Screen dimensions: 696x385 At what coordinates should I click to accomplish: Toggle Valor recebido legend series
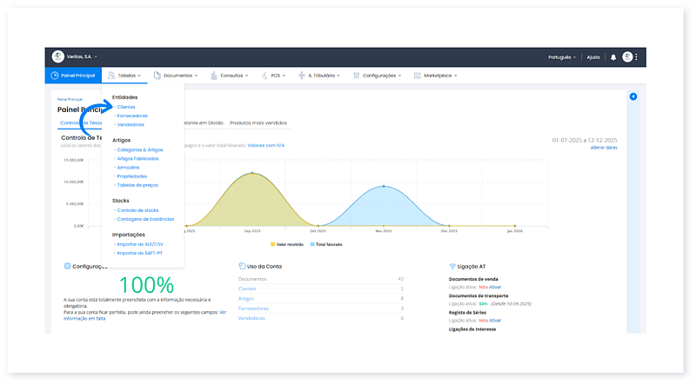pos(287,244)
